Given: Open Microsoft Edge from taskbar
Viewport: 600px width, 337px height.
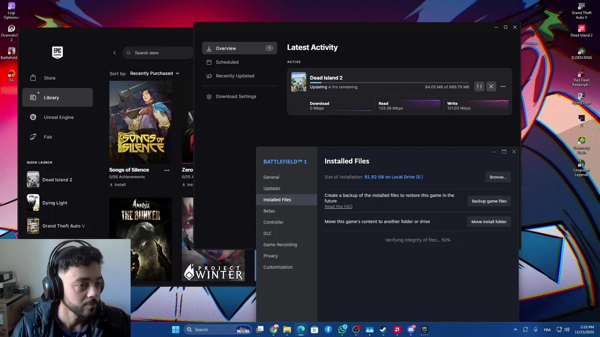Looking at the screenshot, I should click(x=301, y=330).
